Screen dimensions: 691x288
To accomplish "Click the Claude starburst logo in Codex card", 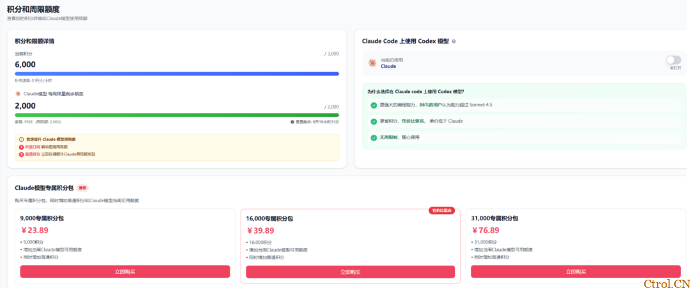I will pos(372,63).
